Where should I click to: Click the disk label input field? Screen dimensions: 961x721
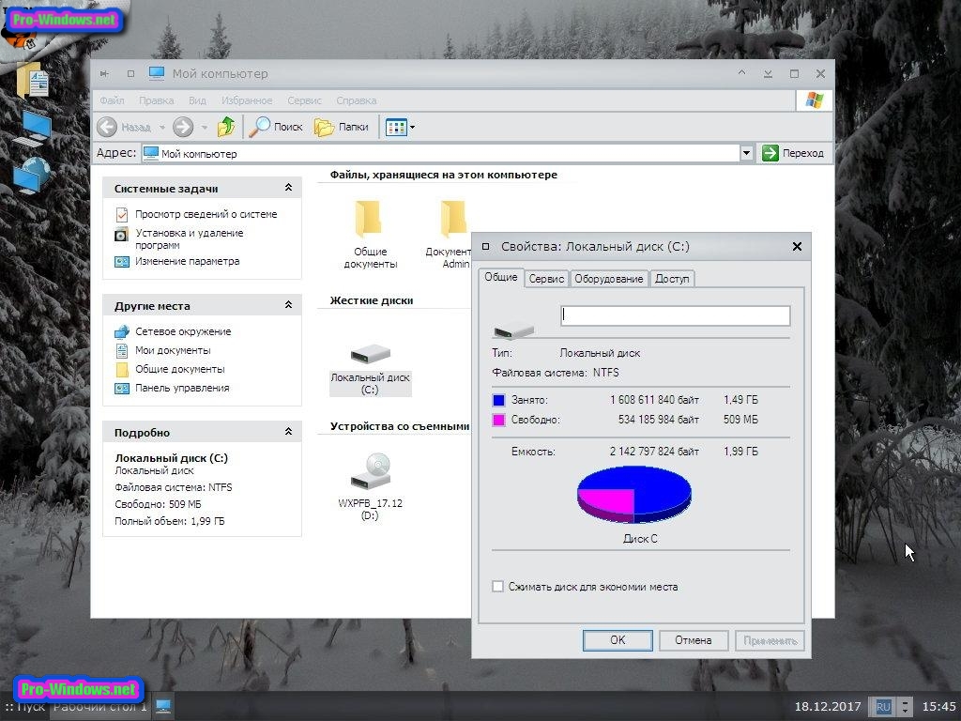676,315
